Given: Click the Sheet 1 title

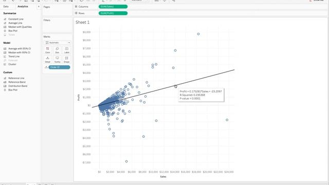Looking at the screenshot, I should click(82, 22).
